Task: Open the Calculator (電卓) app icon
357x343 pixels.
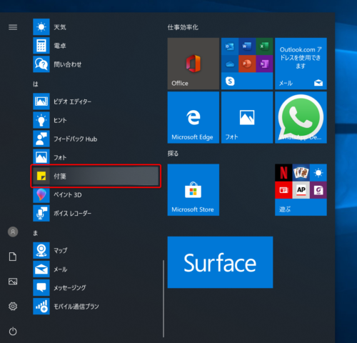Action: click(x=41, y=46)
